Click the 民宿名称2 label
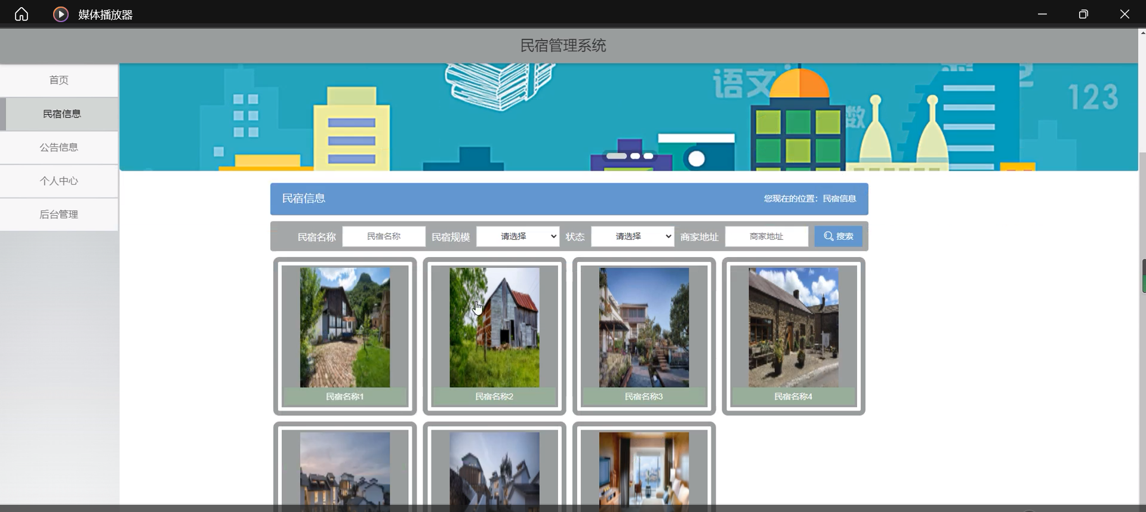The width and height of the screenshot is (1146, 512). point(494,397)
